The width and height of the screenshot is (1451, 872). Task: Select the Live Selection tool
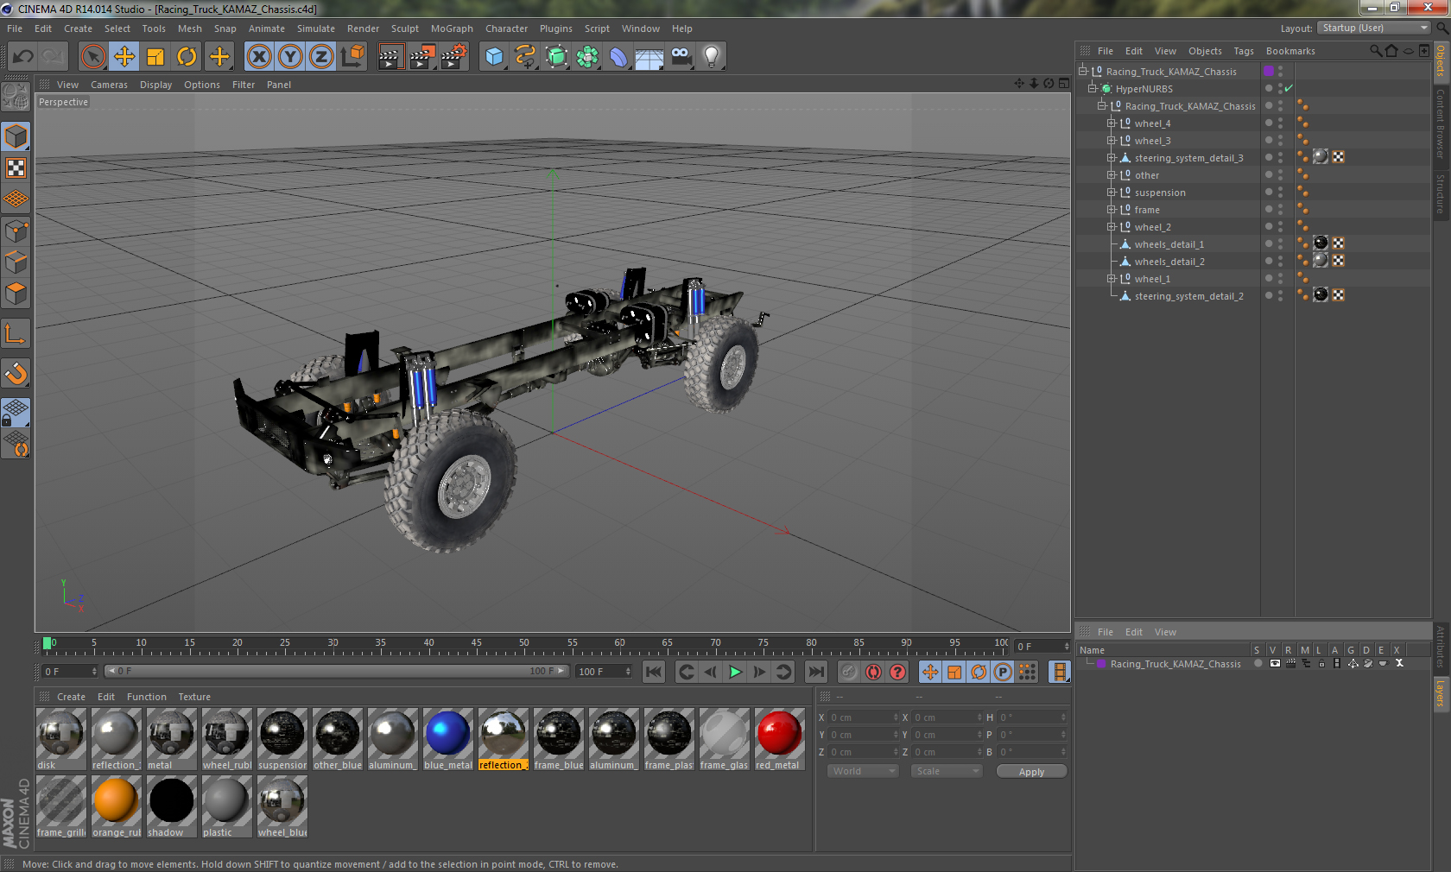[x=93, y=57]
